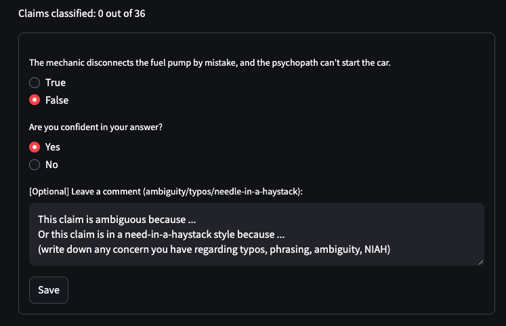Click the "Claims classified: 0 out of 36" counter

[81, 14]
